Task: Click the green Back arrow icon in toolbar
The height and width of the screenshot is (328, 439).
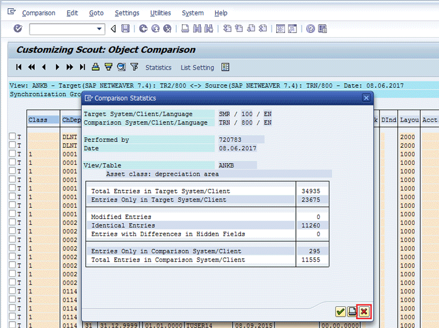Action: tap(143, 29)
